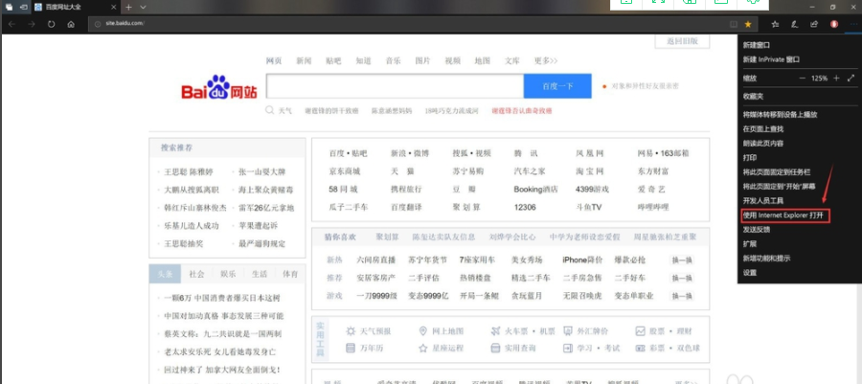Click the three-dot Settings and more icon
This screenshot has width=862, height=384.
853,24
